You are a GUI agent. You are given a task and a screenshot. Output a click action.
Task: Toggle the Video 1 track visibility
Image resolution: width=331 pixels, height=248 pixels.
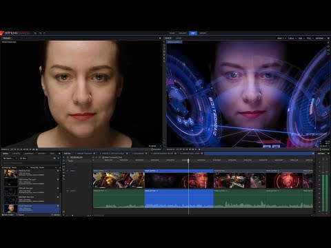click(x=68, y=171)
